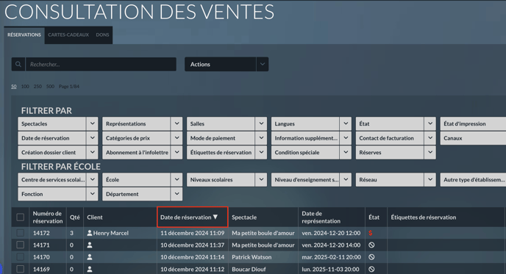Expand the Centre de services scolaires filter

tap(58, 179)
